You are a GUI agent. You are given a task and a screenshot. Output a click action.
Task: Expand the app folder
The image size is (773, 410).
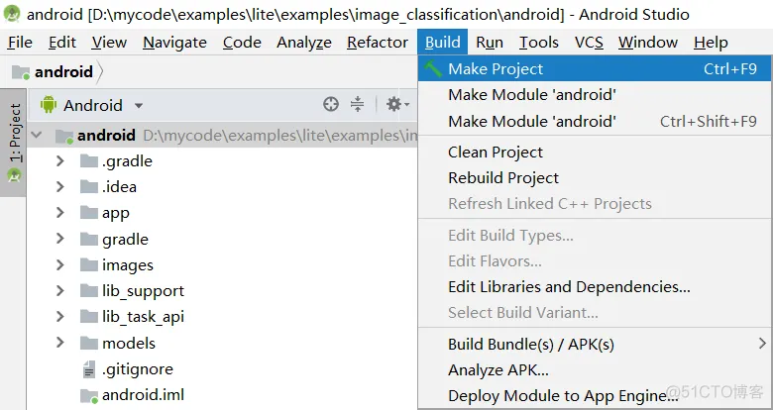[x=60, y=212]
